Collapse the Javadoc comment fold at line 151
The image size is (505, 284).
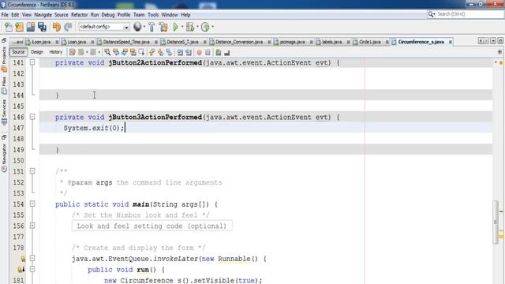click(32, 171)
